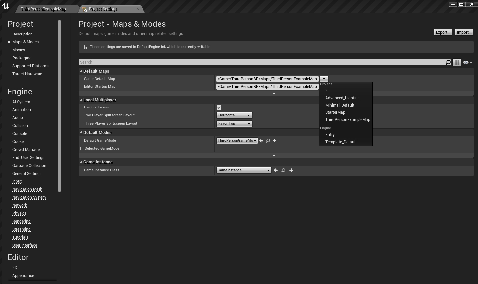This screenshot has height=284, width=478.
Task: Click the Export... button
Action: 443,32
